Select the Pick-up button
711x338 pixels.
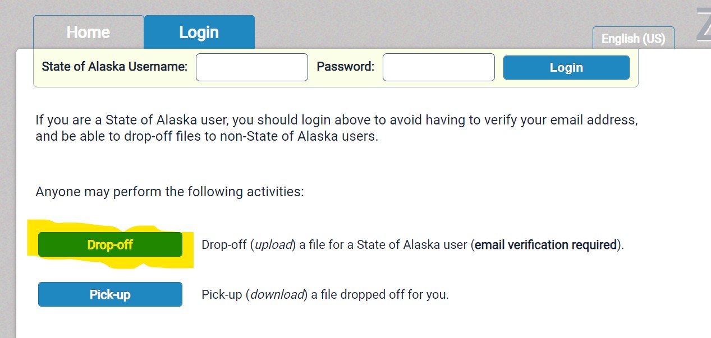click(110, 294)
